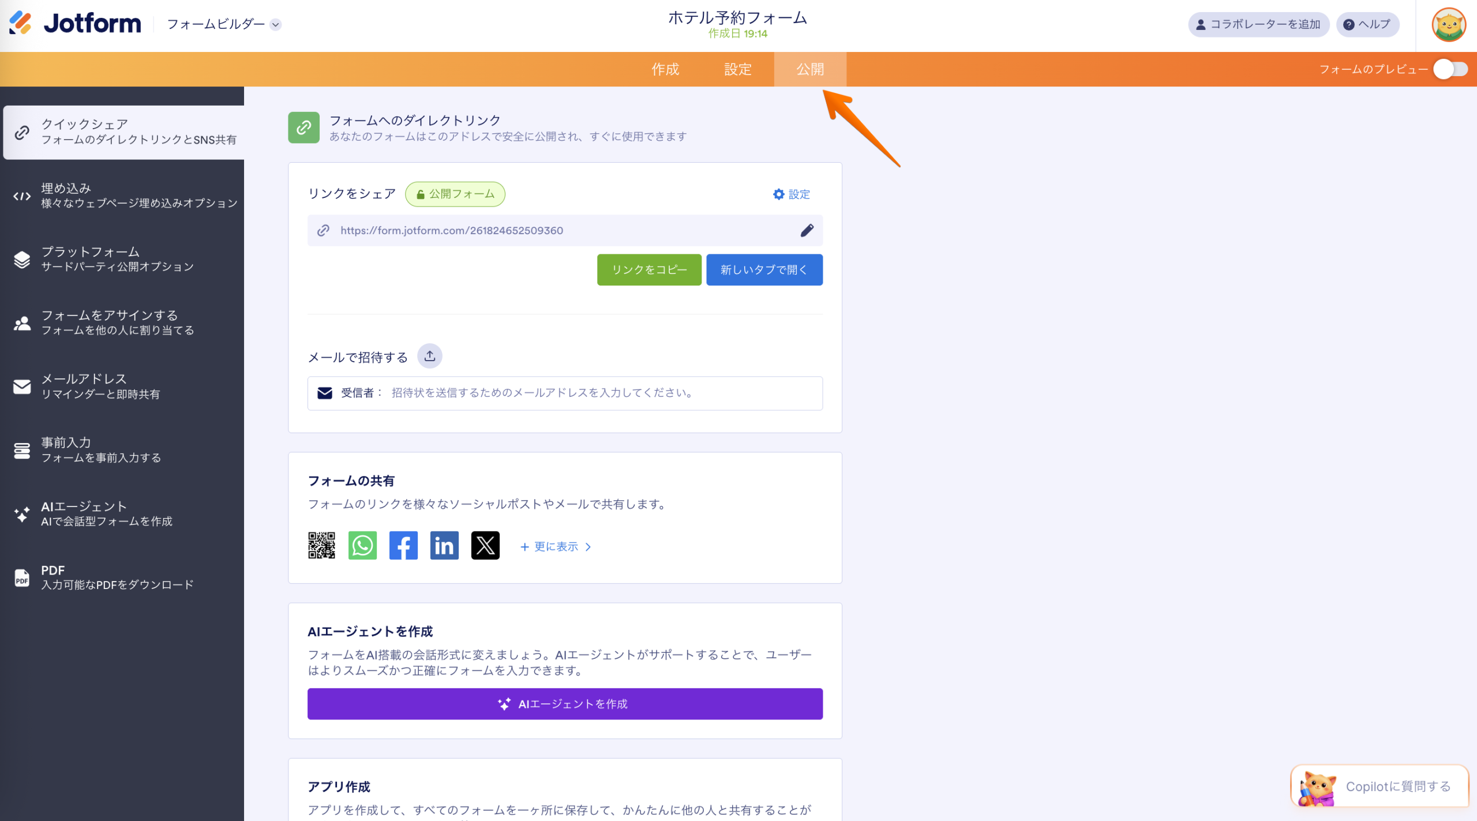Click purple AIエージェントを作成 button

[x=565, y=704]
